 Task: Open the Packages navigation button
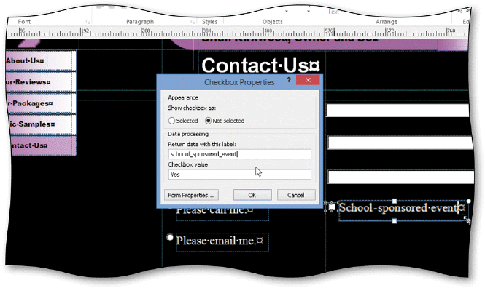pos(41,103)
